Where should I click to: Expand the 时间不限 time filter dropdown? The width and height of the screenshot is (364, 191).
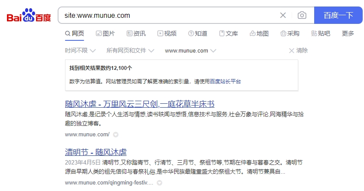(x=80, y=50)
